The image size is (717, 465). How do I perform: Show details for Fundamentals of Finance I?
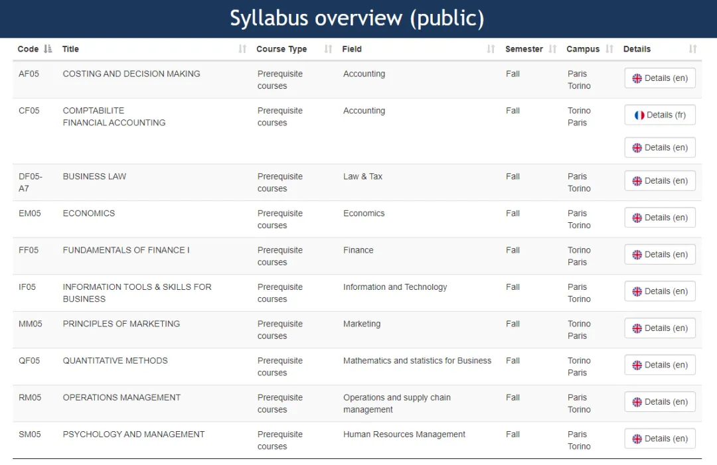tap(660, 255)
